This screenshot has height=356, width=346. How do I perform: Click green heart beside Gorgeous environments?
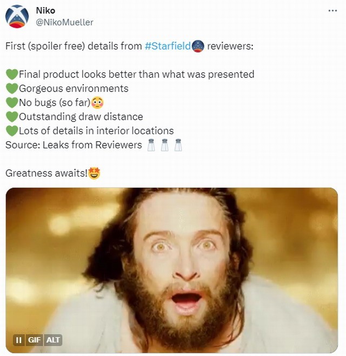12,88
